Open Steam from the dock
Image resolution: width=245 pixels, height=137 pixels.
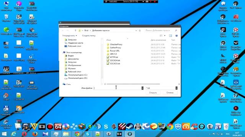(x=130, y=127)
